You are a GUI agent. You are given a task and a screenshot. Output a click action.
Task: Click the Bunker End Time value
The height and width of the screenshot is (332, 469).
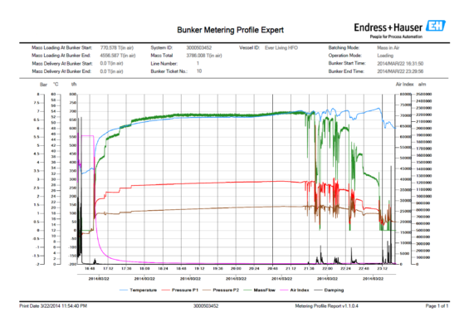click(x=400, y=71)
